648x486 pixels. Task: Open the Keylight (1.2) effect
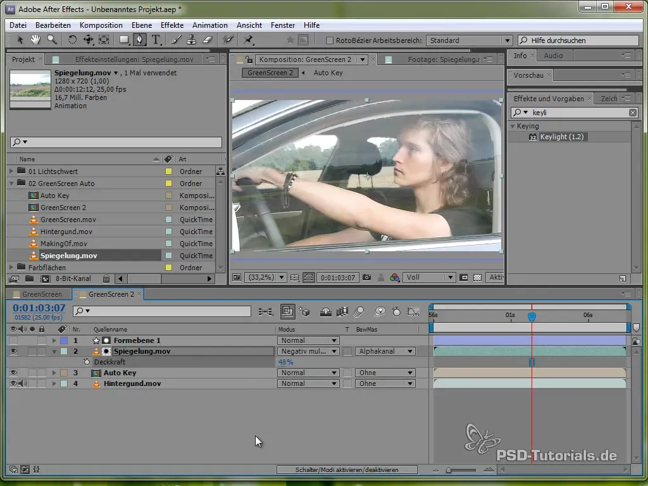point(561,137)
